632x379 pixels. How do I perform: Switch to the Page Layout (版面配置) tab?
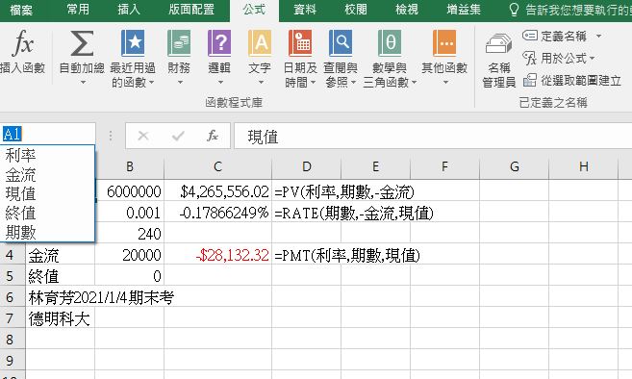tap(191, 10)
